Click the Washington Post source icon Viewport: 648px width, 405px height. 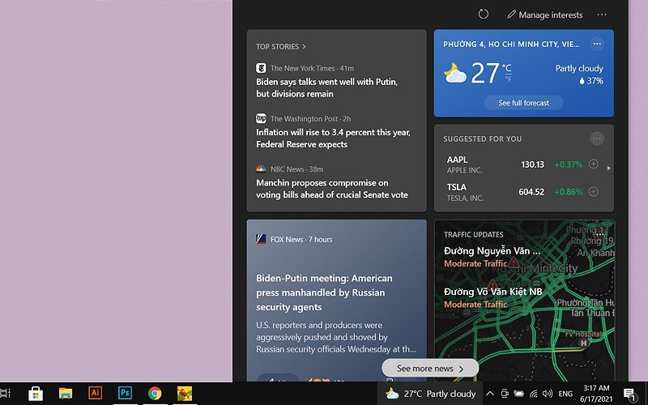(x=261, y=118)
